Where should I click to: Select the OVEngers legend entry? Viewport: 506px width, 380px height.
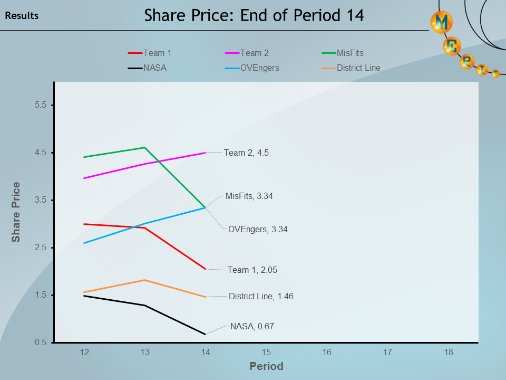[x=252, y=68]
